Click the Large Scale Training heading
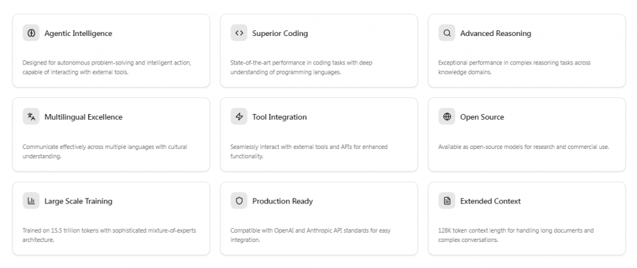The image size is (637, 268). pos(78,201)
